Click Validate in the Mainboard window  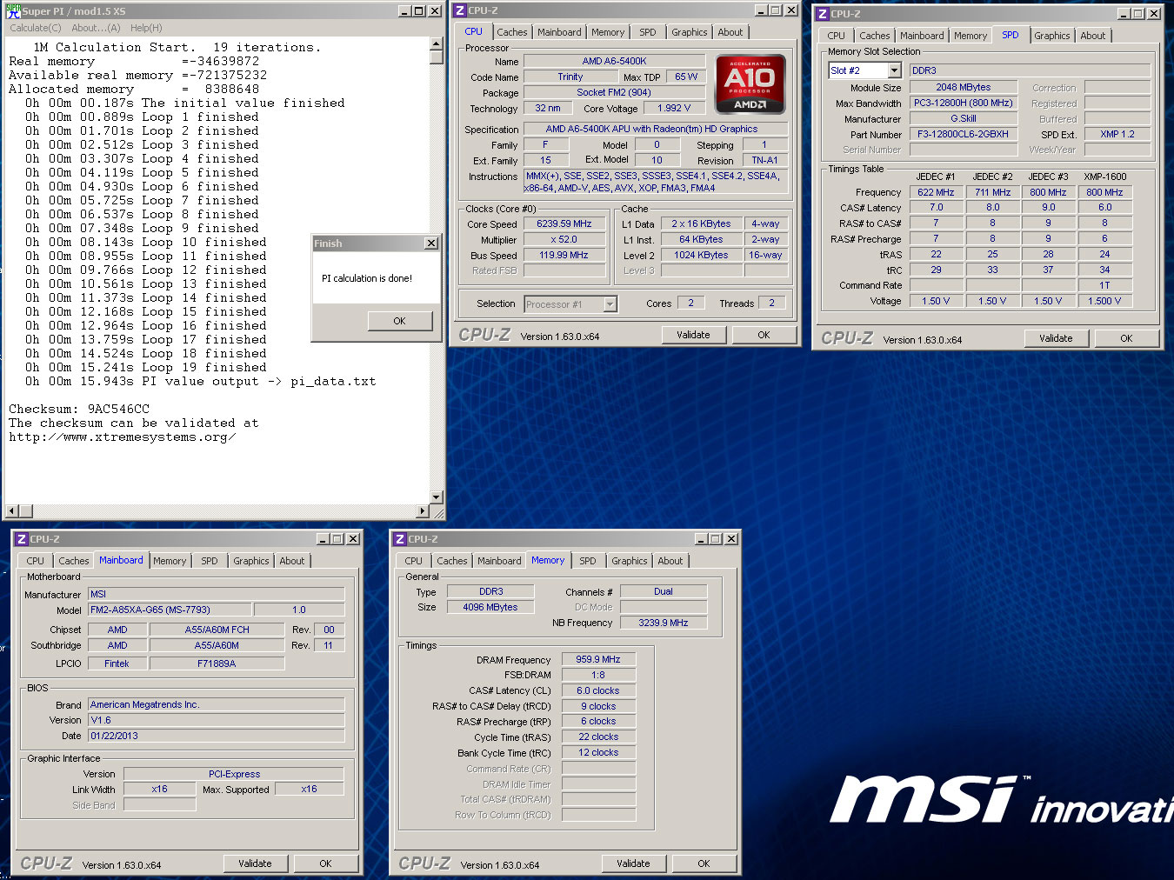pyautogui.click(x=255, y=863)
